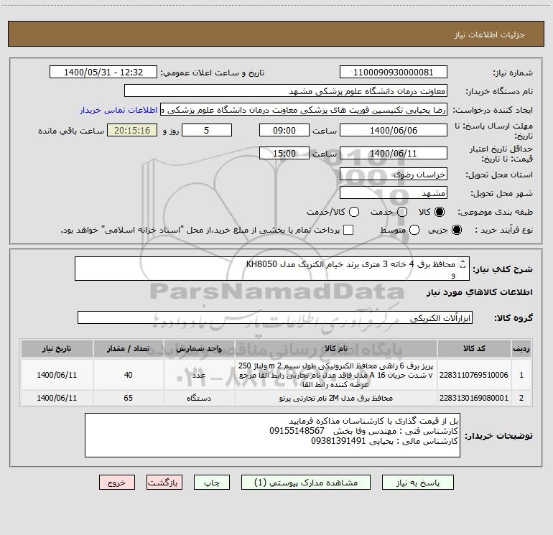Click the گروه کالا ابزارآلات الکتریکی field

(275, 317)
